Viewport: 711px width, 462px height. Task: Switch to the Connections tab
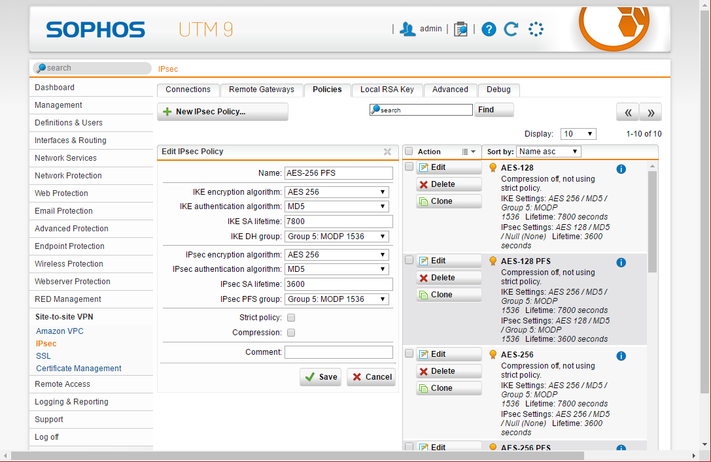[x=188, y=90]
